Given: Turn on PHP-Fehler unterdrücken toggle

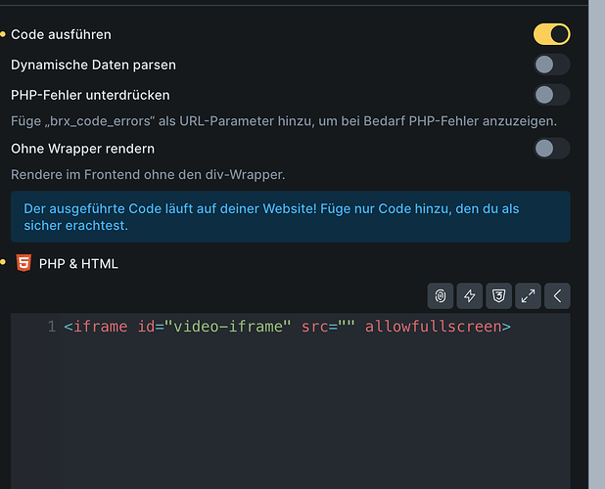Looking at the screenshot, I should pos(552,95).
